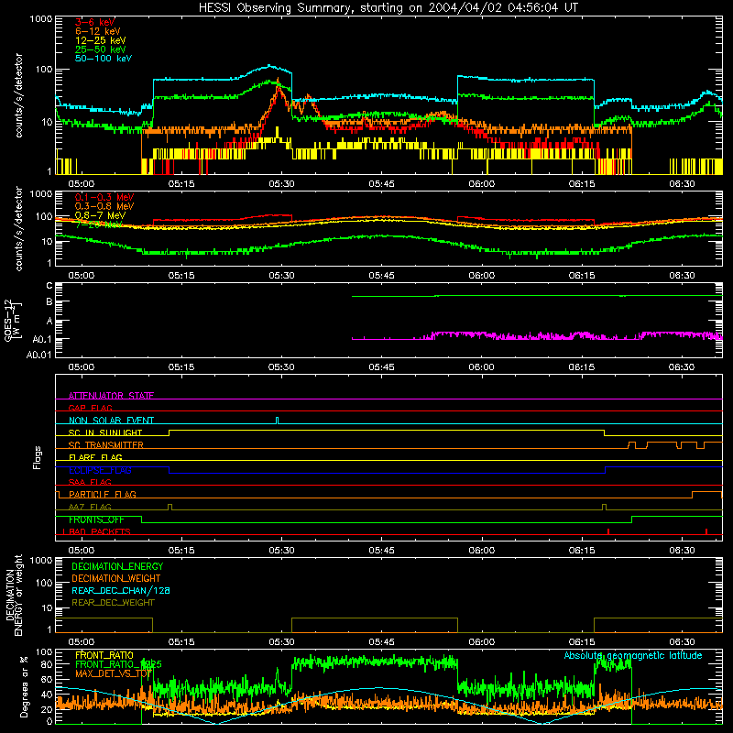Select the NON_SOLAR_EVENT flag label

pyautogui.click(x=111, y=421)
